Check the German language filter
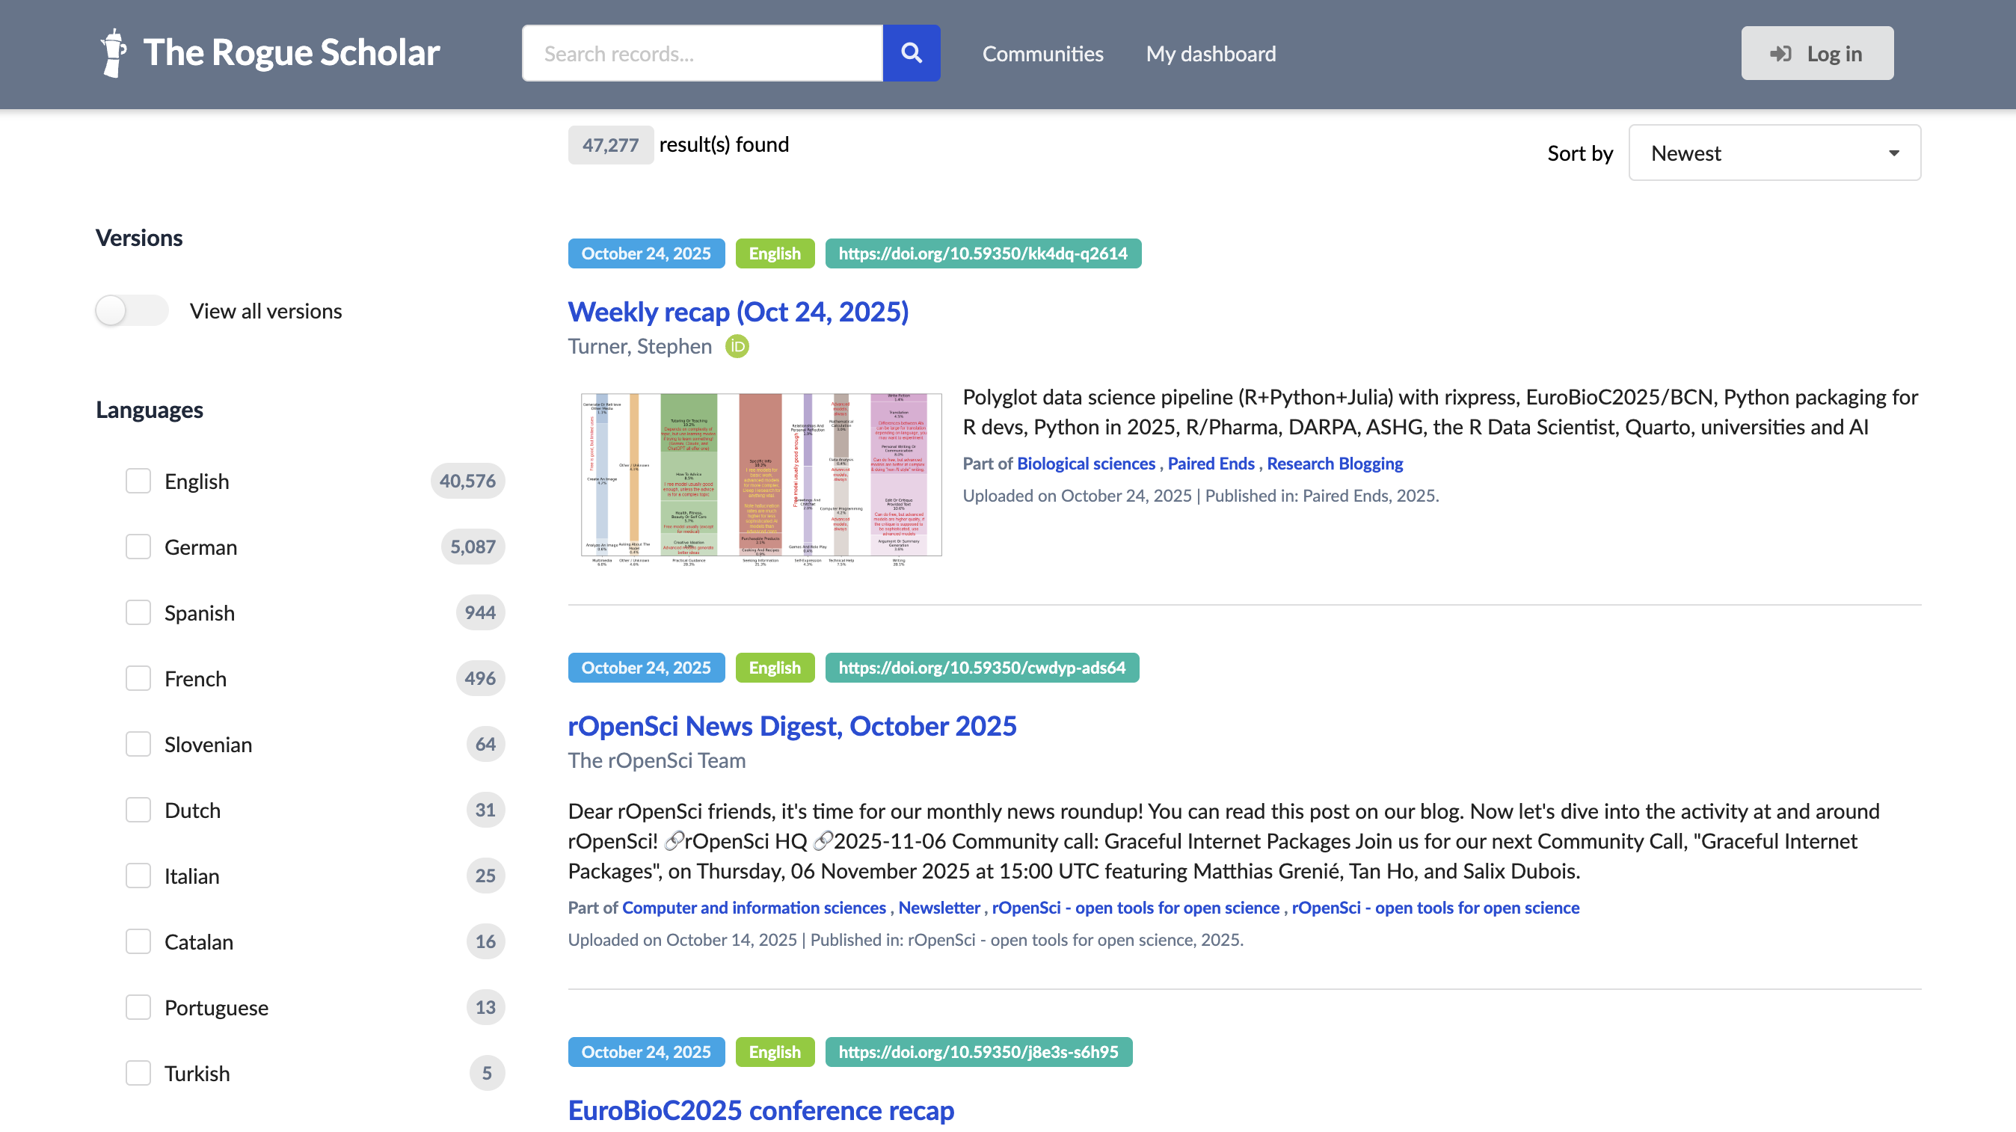Screen dimensions: 2016x1132 pyautogui.click(x=138, y=547)
